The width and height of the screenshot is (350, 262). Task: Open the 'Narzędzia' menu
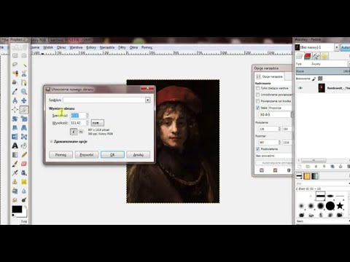pos(107,47)
